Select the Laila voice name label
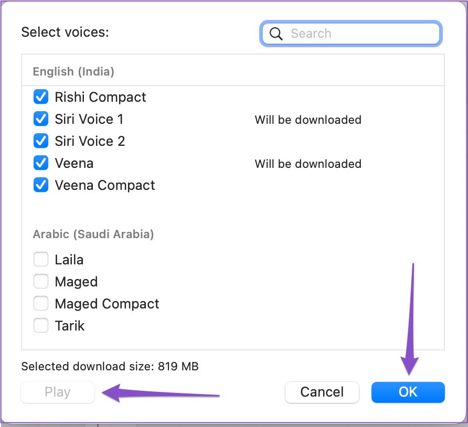 (x=69, y=259)
